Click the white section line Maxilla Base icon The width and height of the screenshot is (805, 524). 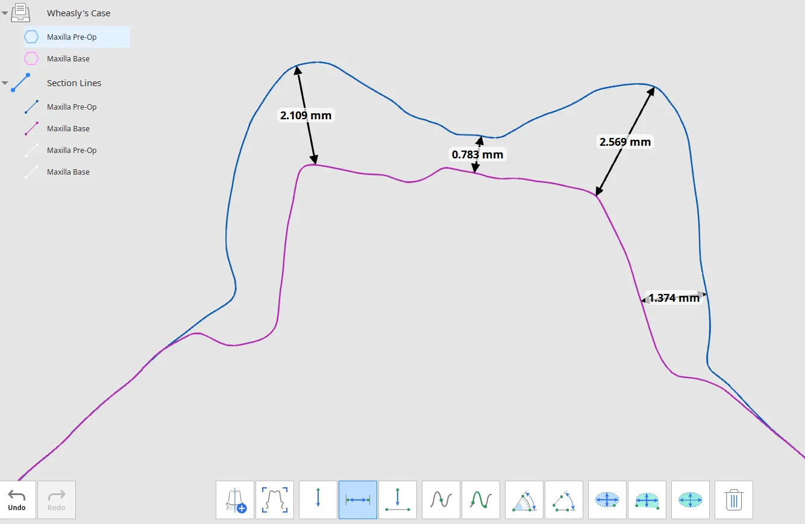(31, 172)
